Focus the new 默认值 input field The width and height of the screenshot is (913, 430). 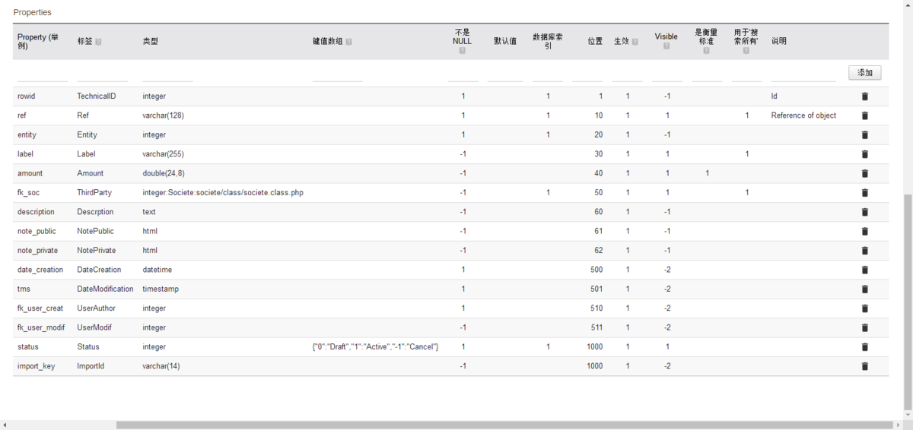coord(505,74)
